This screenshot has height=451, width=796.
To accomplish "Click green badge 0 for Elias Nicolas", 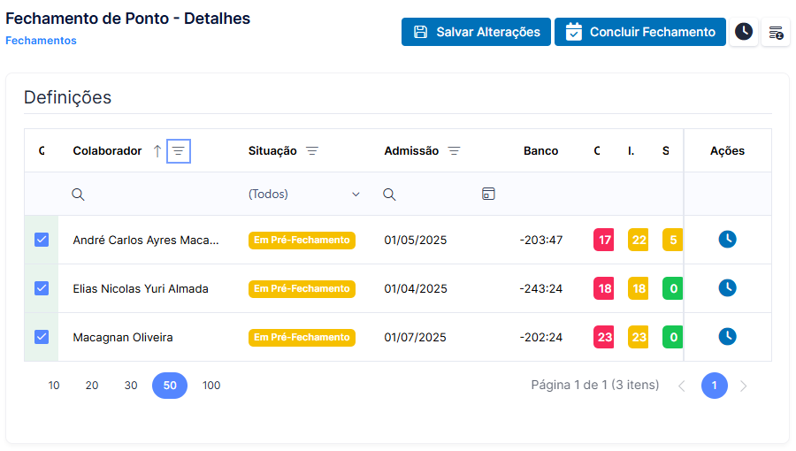I will 673,288.
